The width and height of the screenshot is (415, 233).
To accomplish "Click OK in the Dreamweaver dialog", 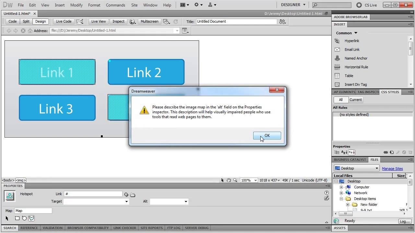I will 267,136.
